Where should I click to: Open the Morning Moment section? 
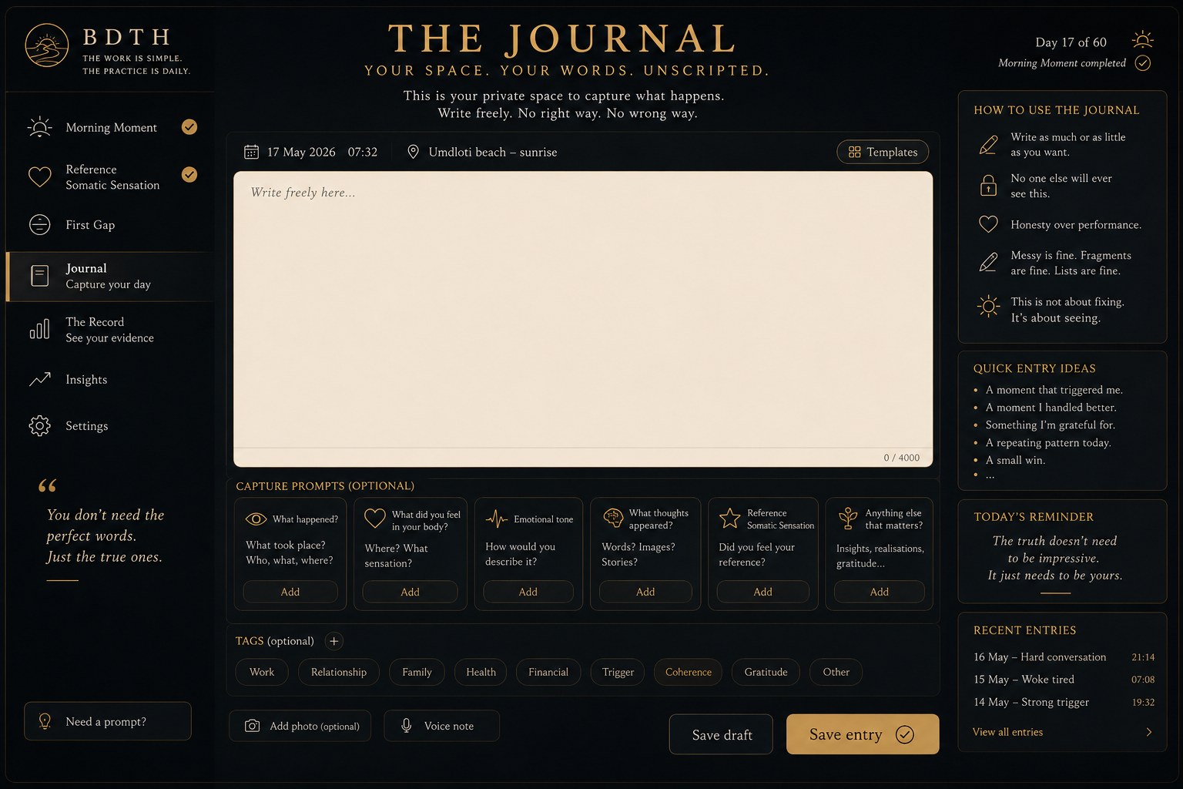tap(111, 127)
